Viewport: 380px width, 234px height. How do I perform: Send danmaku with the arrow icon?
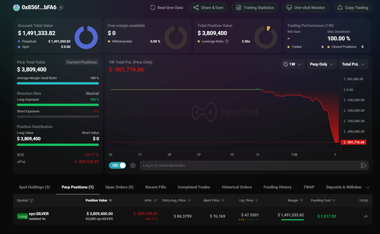coord(363,165)
